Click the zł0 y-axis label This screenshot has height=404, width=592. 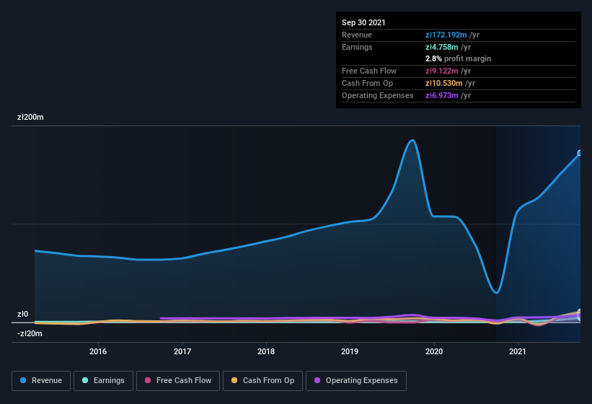[x=22, y=314]
